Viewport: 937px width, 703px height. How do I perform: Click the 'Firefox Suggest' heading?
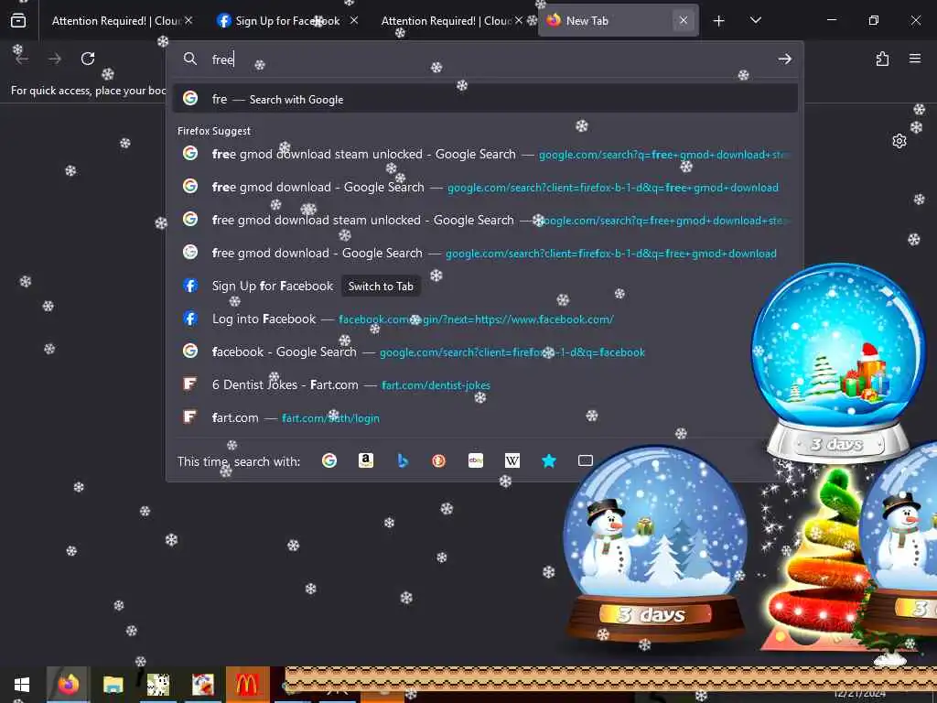coord(214,131)
